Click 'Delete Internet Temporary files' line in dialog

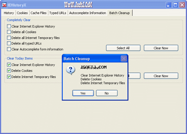(x=103, y=83)
